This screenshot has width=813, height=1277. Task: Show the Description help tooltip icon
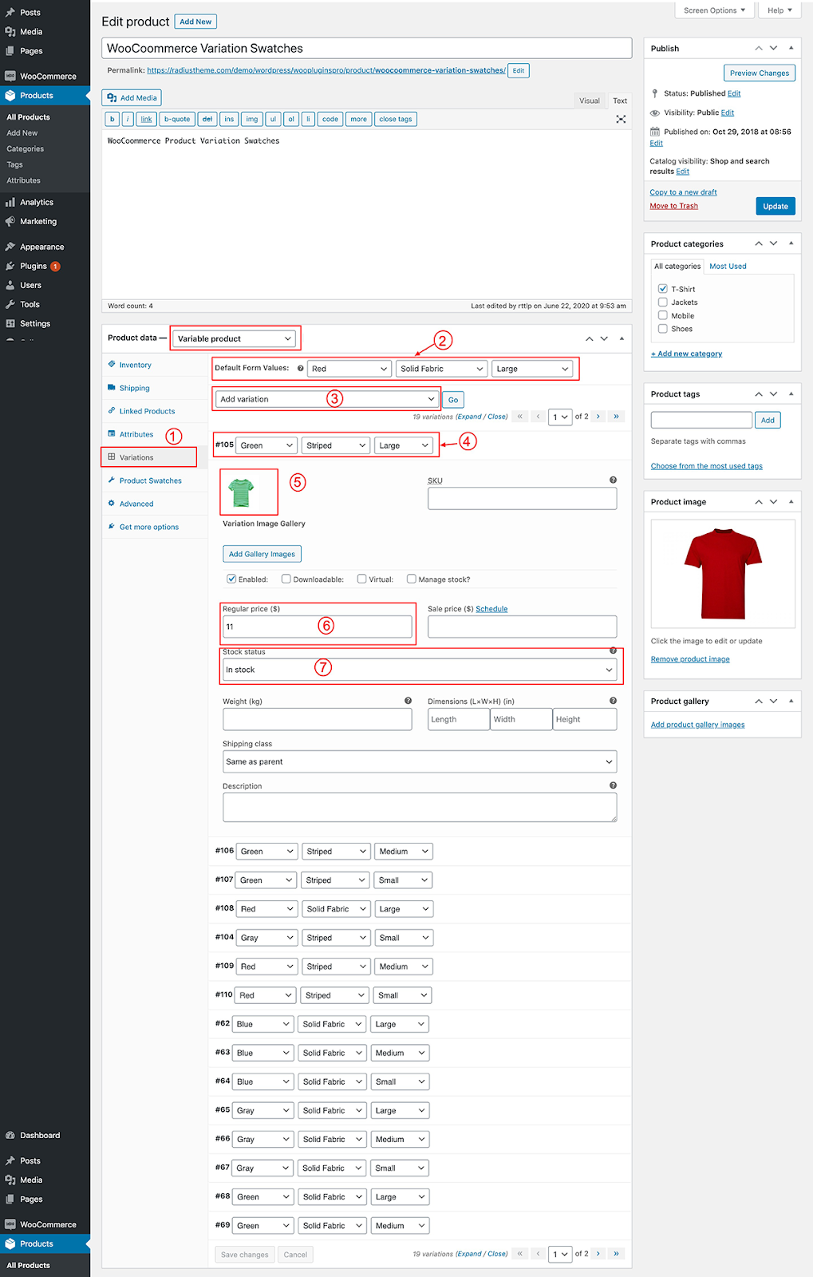pyautogui.click(x=613, y=785)
